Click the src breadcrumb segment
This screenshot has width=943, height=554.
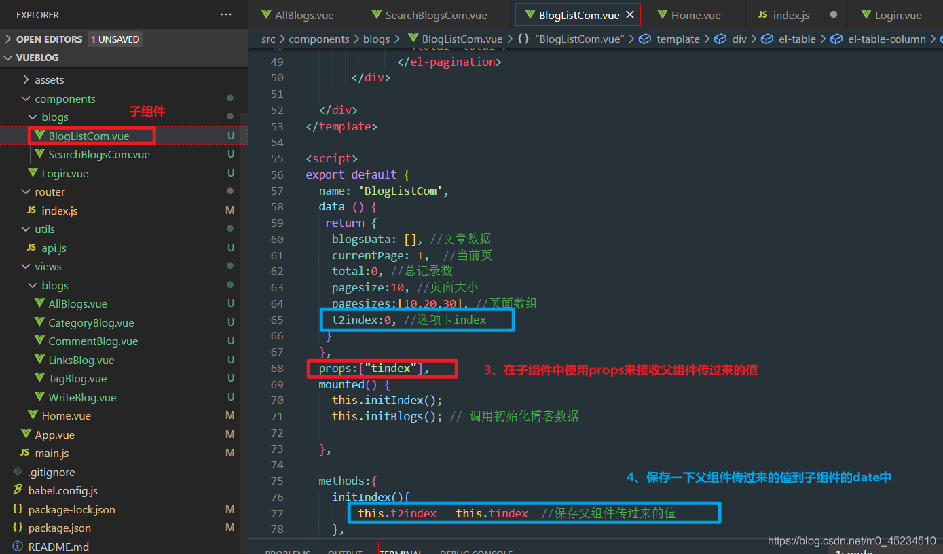(268, 39)
